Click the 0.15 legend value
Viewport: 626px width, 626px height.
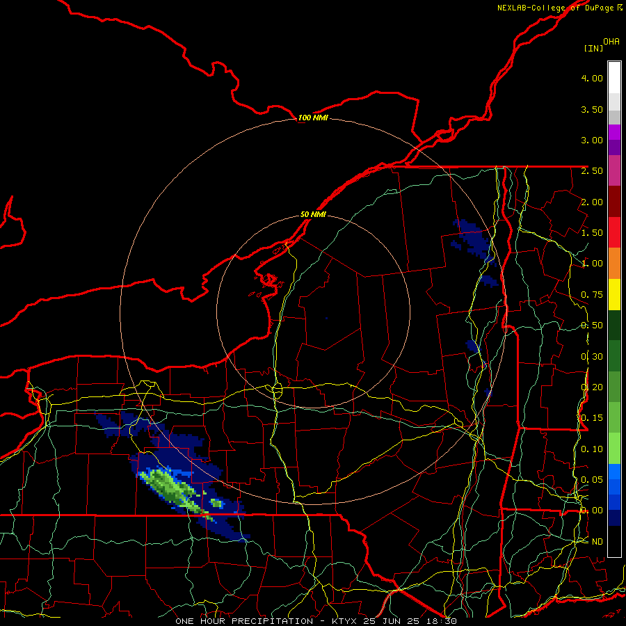(x=592, y=418)
